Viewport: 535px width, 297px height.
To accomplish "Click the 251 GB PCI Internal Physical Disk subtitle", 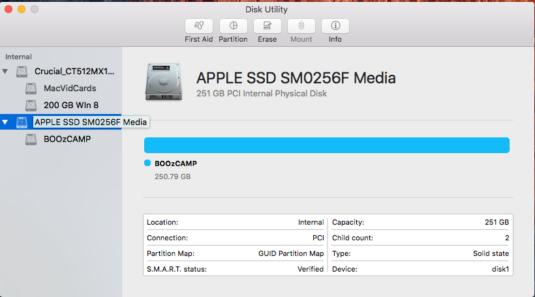I will 262,94.
